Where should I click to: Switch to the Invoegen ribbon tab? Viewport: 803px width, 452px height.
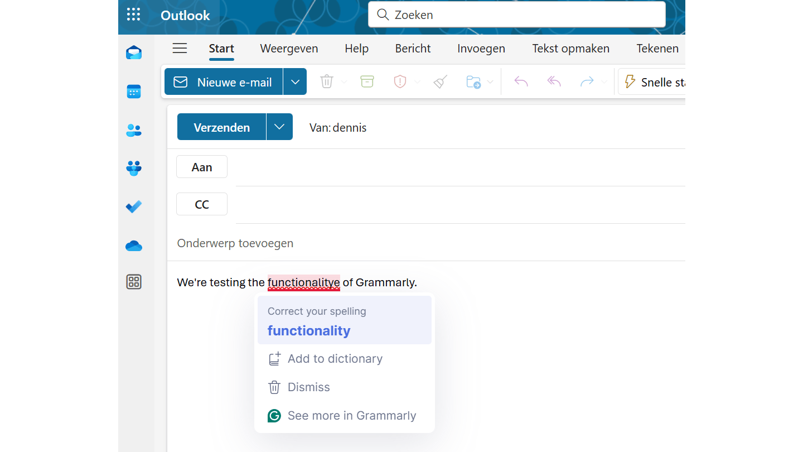click(x=481, y=49)
